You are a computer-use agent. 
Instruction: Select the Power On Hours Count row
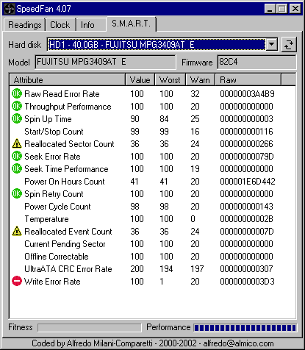[x=152, y=182]
